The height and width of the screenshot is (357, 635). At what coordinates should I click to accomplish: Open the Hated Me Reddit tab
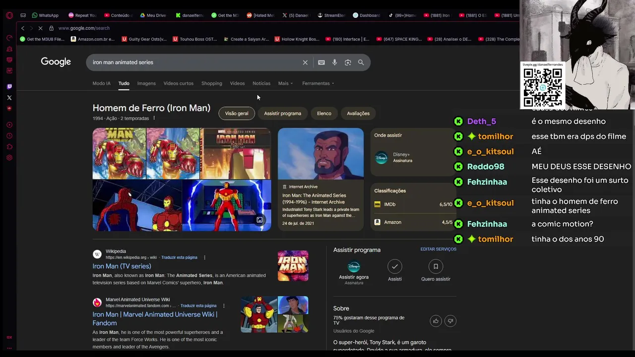[260, 15]
